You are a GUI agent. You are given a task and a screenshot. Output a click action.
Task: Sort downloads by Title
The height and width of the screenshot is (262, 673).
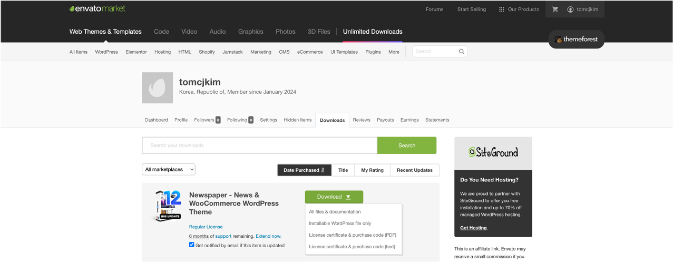coord(343,170)
